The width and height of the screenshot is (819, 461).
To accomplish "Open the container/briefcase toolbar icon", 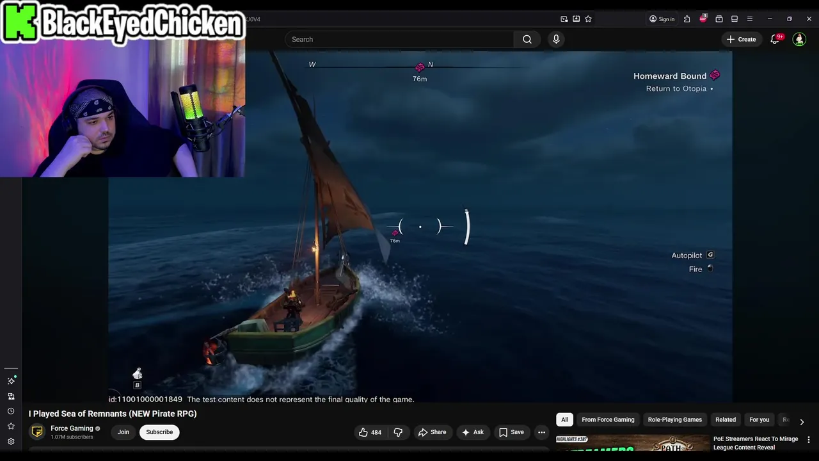I will point(719,19).
